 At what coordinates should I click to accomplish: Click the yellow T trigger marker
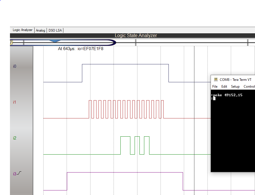(x=11, y=42)
